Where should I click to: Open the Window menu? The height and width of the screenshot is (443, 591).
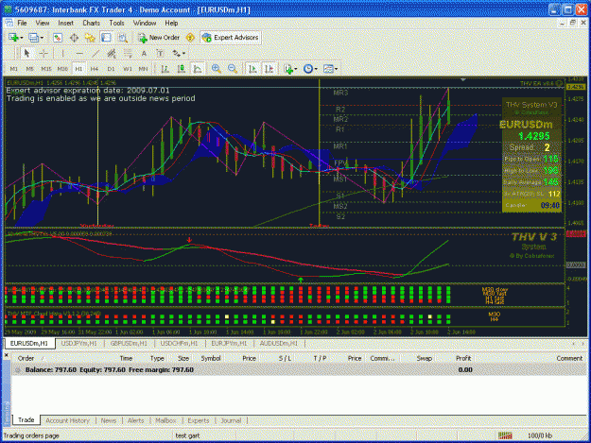[145, 24]
